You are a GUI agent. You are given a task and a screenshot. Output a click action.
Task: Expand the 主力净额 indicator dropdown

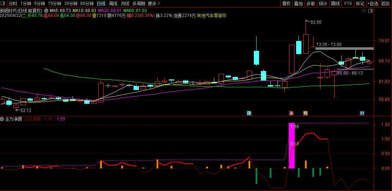(2, 119)
